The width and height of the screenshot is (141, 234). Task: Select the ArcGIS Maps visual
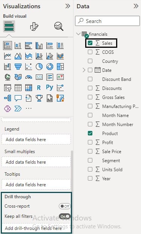(60, 98)
